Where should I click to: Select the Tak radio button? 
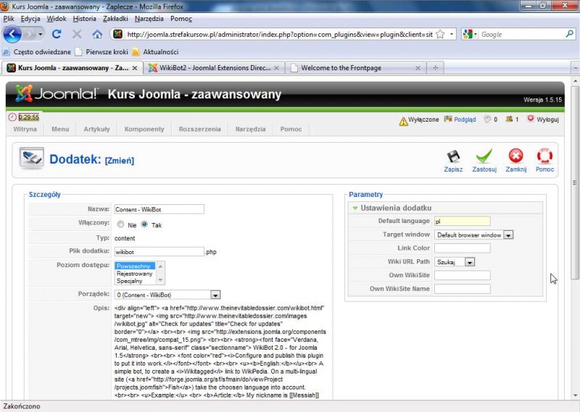click(x=144, y=224)
